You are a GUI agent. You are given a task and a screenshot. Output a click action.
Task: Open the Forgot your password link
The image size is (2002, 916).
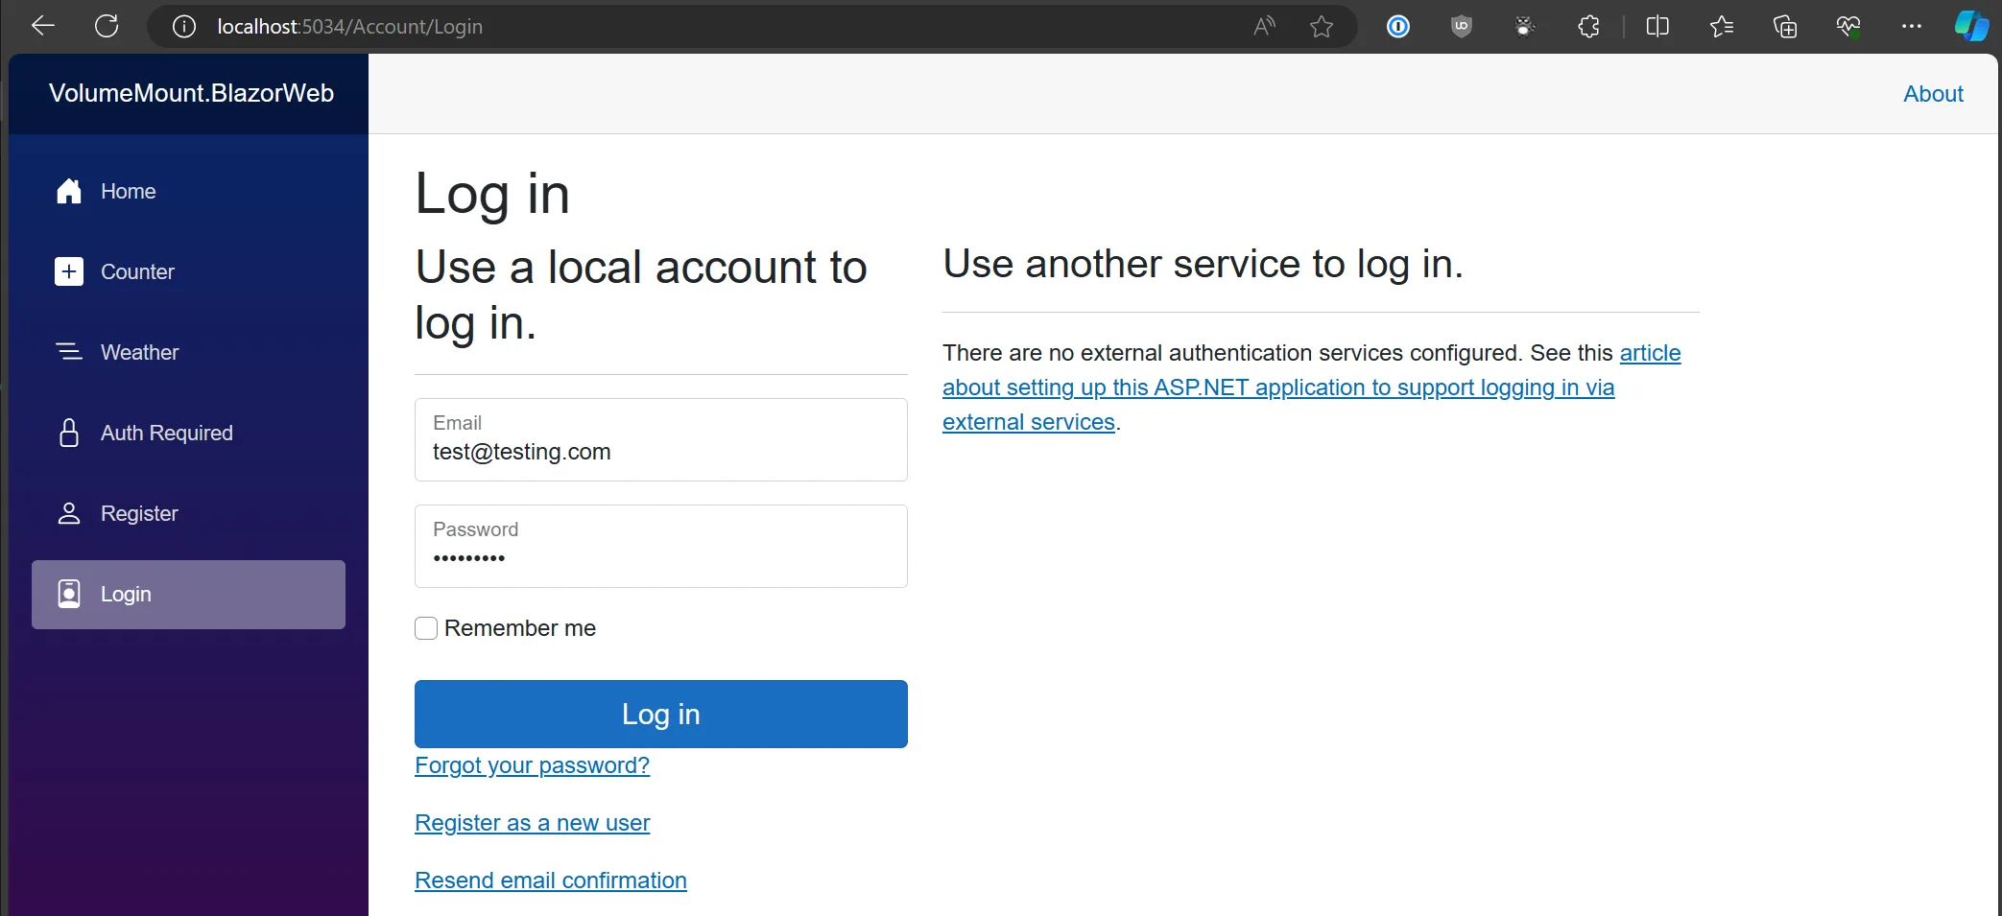click(x=532, y=765)
